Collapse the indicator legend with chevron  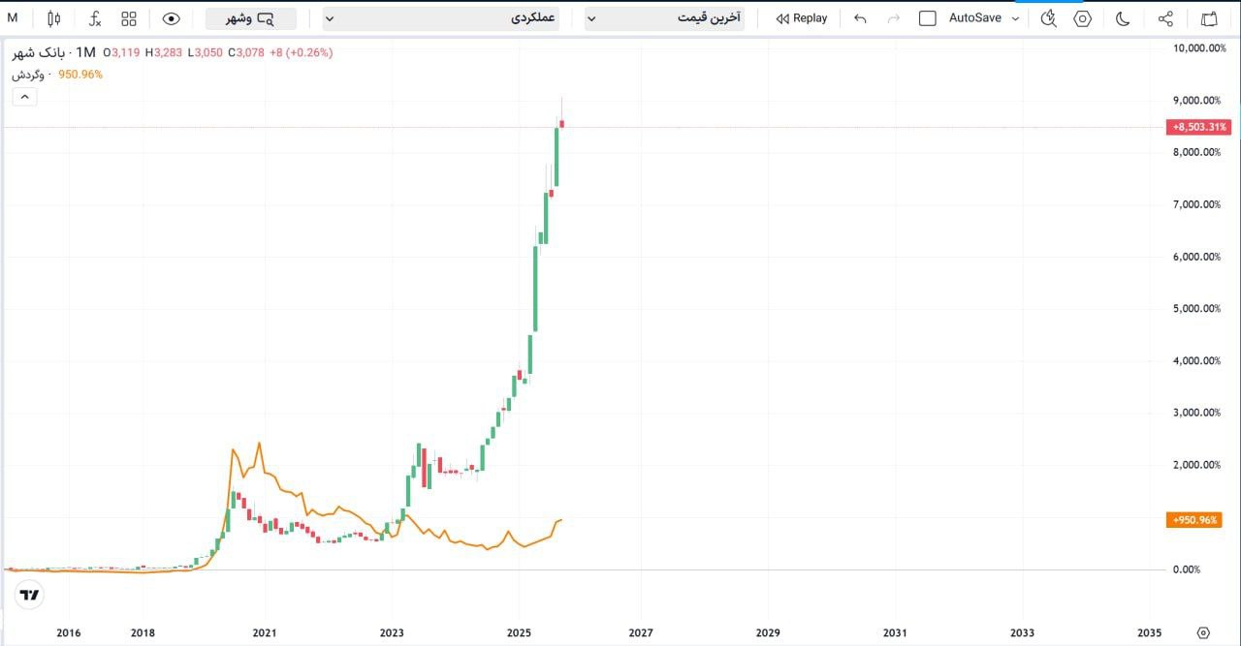pyautogui.click(x=24, y=96)
